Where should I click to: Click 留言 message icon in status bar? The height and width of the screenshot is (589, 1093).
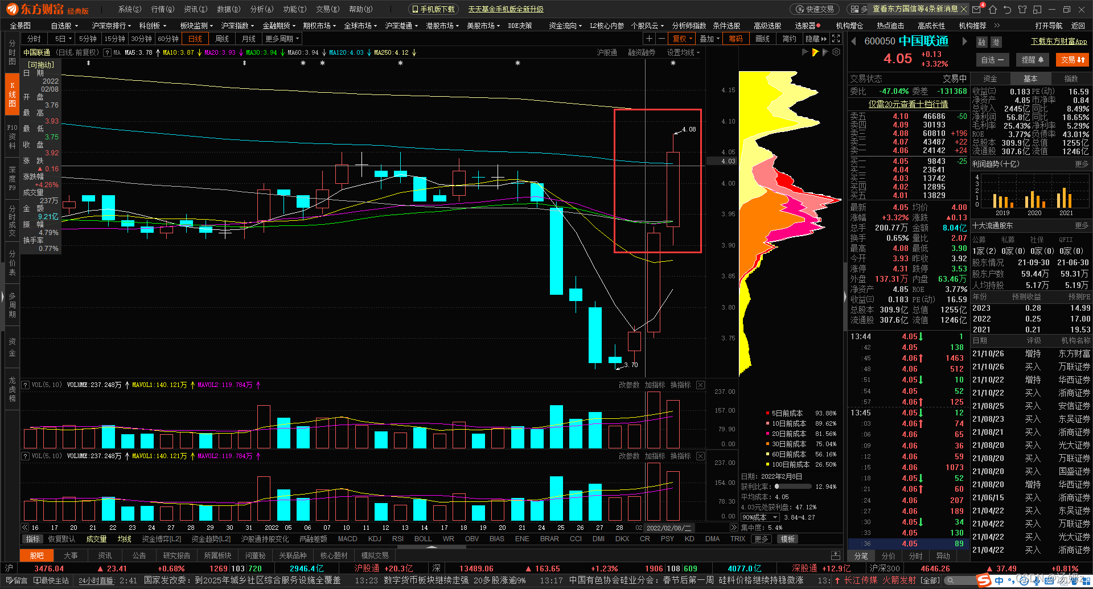18,580
